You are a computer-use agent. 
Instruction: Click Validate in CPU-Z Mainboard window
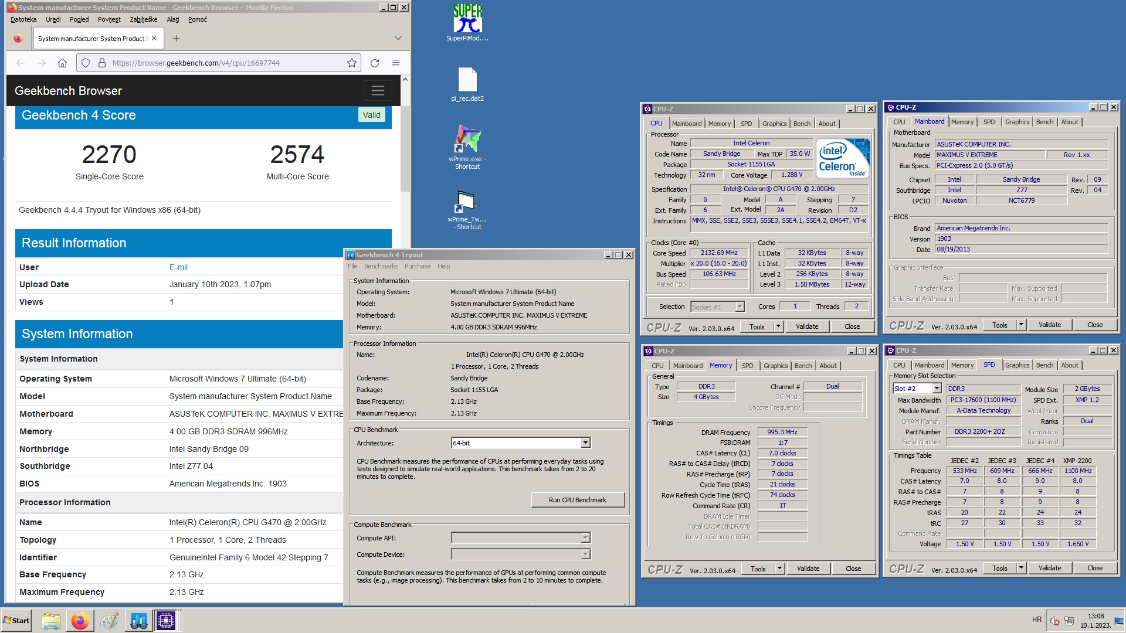click(1050, 325)
